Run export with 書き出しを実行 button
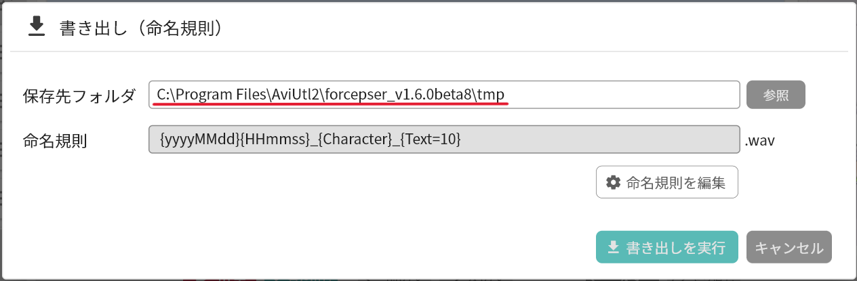The width and height of the screenshot is (857, 281). click(x=667, y=247)
